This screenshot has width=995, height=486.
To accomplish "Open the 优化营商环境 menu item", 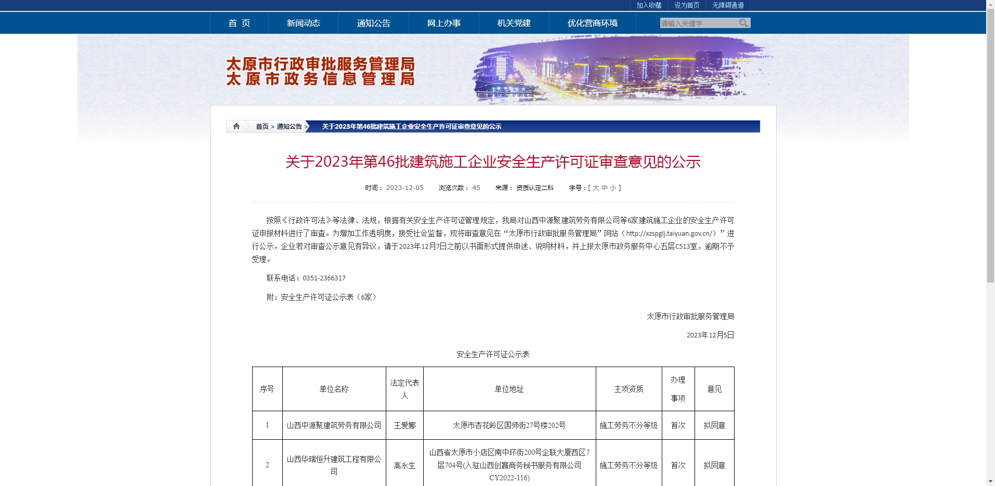I will click(593, 23).
